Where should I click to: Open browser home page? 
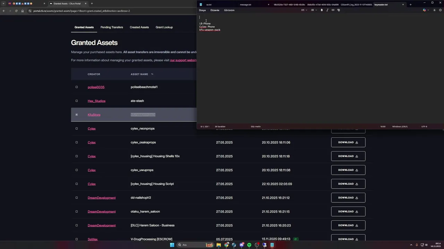(23, 11)
